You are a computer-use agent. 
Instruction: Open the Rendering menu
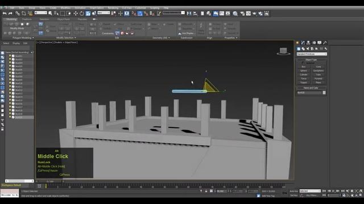113,8
